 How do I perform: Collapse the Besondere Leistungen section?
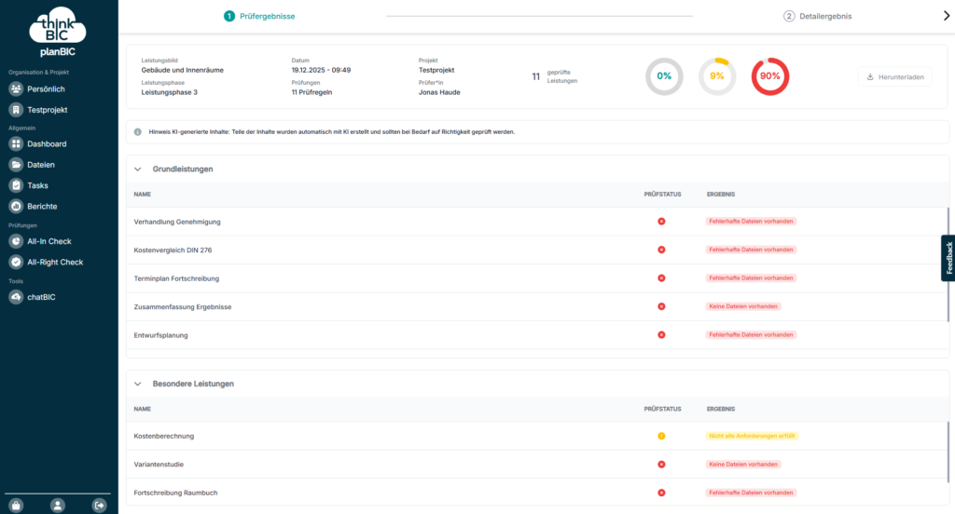coord(138,384)
